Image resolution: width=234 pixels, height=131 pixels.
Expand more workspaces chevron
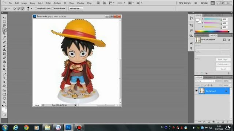(x=212, y=3)
